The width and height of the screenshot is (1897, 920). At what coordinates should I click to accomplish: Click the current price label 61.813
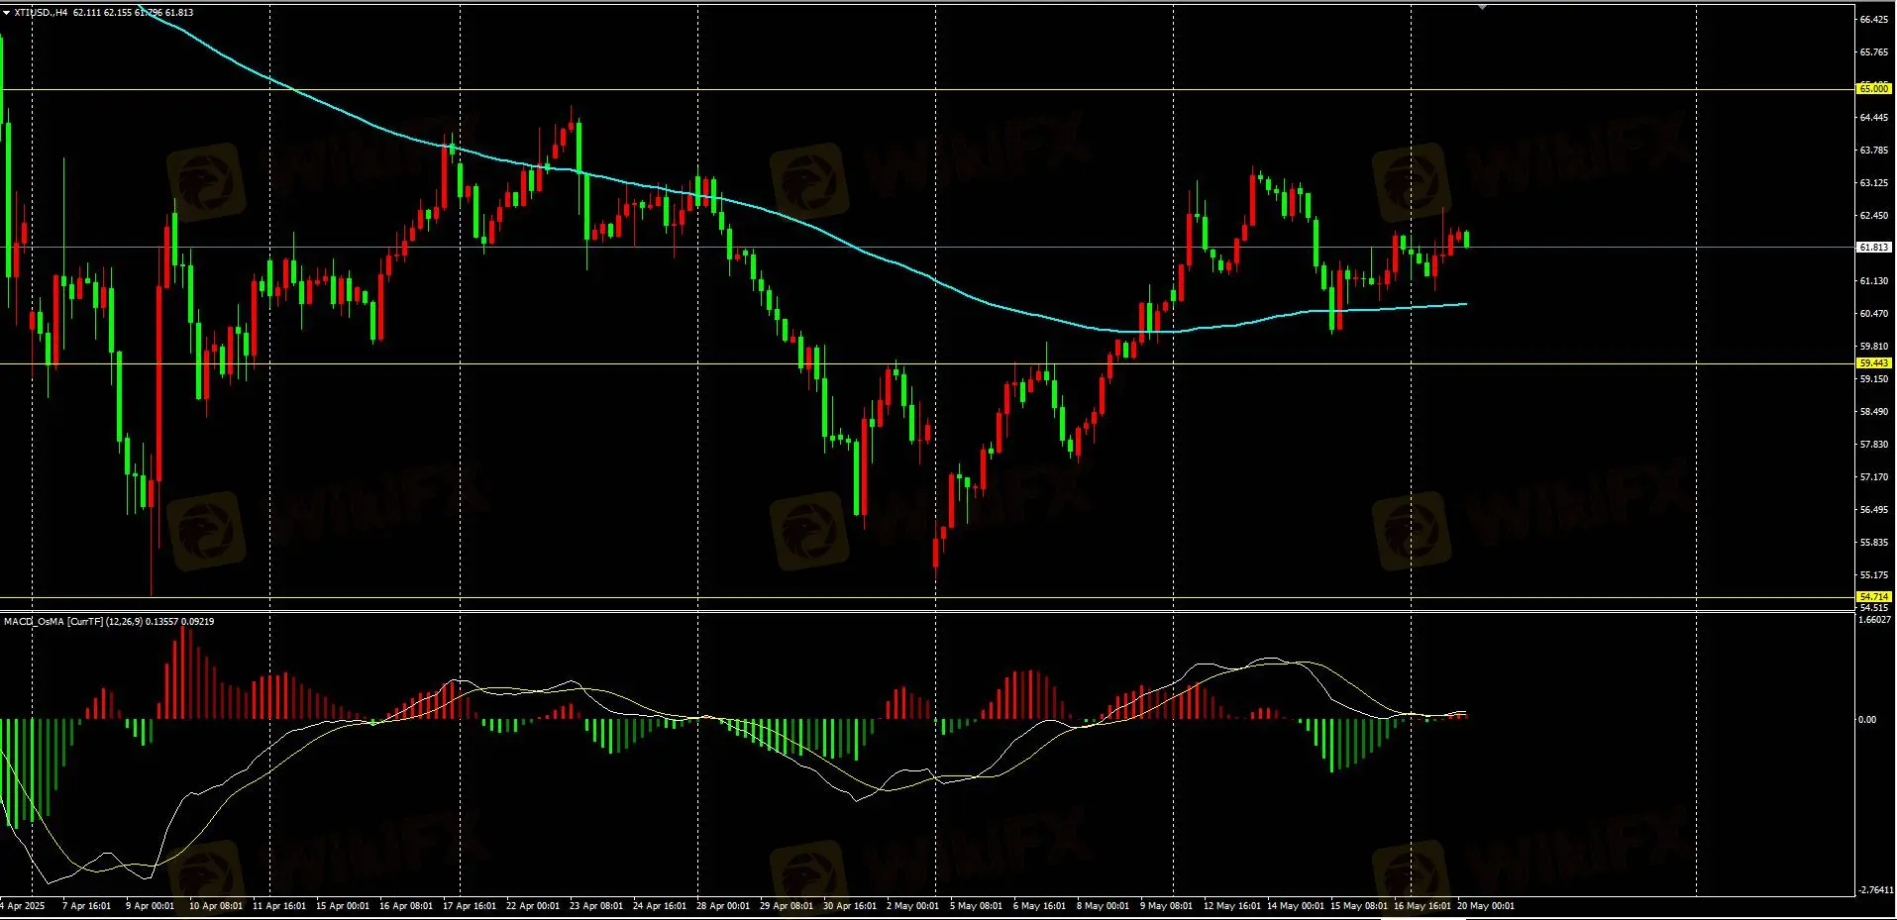point(1873,248)
